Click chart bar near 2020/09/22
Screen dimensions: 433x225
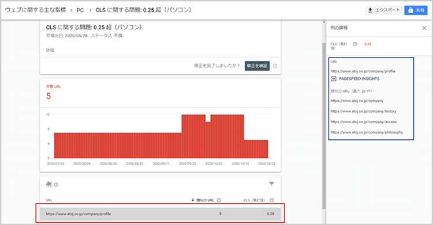[x=188, y=136]
